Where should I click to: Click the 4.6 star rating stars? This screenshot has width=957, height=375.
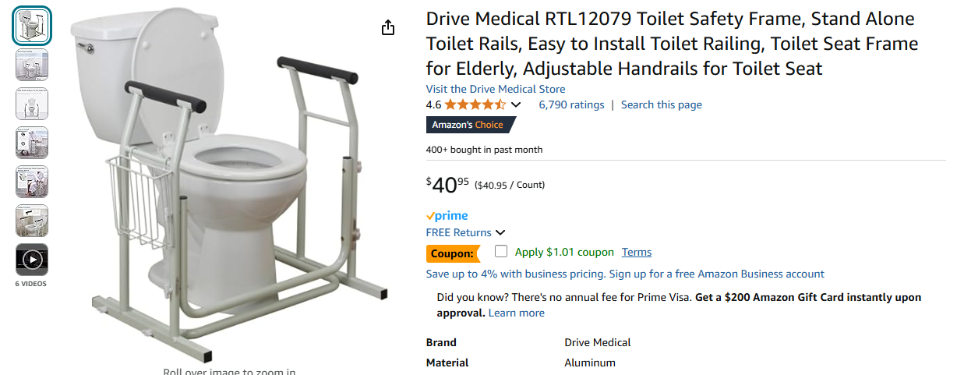coord(475,104)
